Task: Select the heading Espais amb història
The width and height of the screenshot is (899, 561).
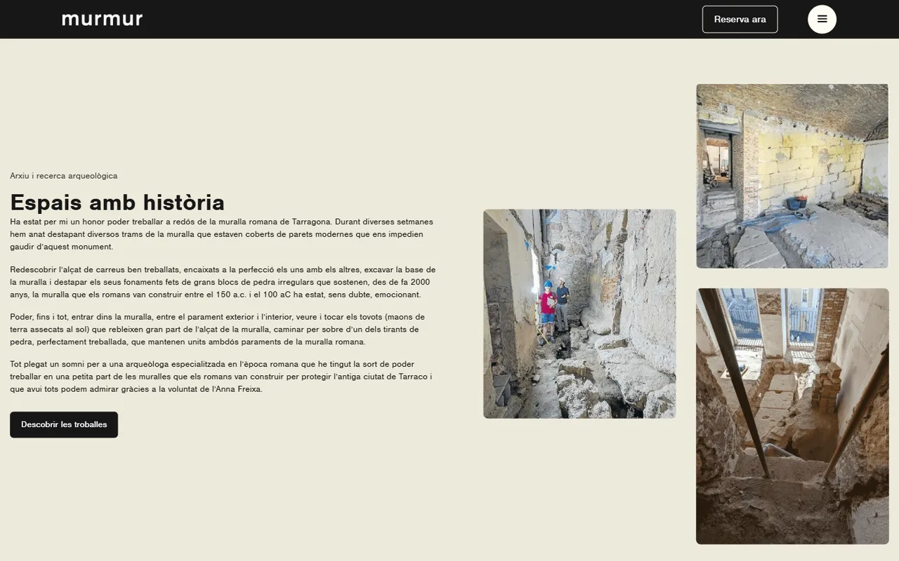Action: pyautogui.click(x=117, y=203)
